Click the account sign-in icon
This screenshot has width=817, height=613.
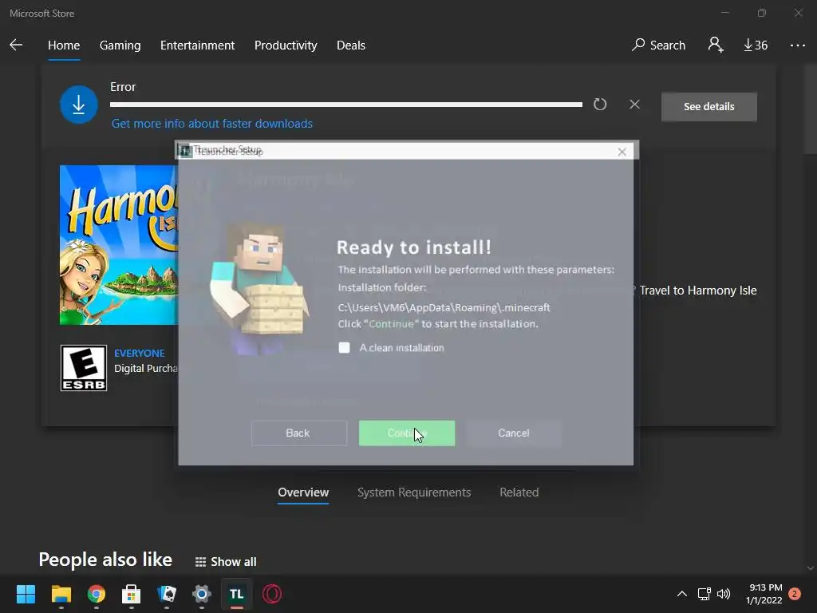coord(716,45)
